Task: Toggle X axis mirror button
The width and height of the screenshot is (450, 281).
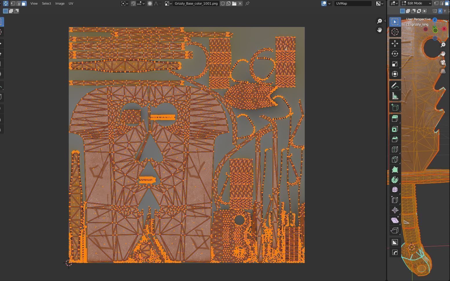Action: pyautogui.click(x=440, y=11)
